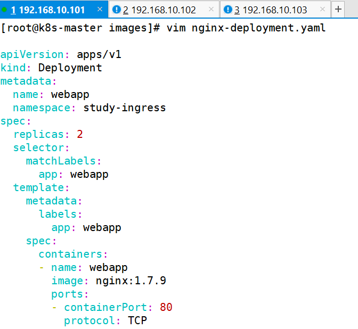This screenshot has height=329, width=358.
Task: Close the 192.168.10.102 tab
Action: coord(211,9)
